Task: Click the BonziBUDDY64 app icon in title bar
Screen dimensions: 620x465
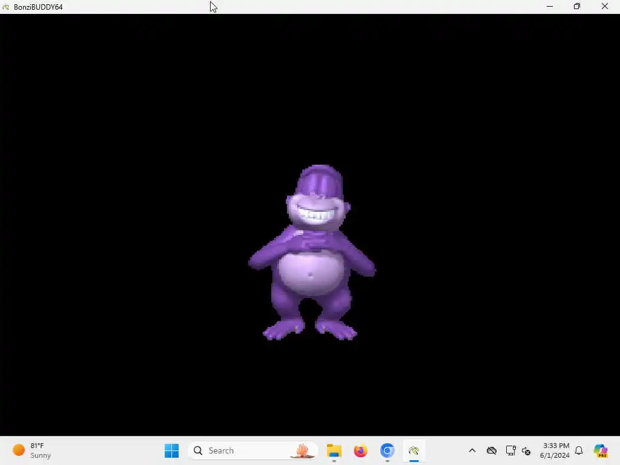Action: pyautogui.click(x=6, y=7)
